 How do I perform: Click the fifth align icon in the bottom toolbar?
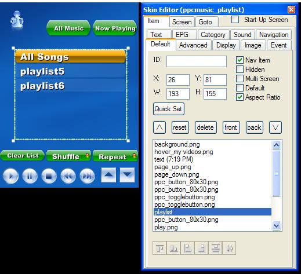tap(215, 248)
